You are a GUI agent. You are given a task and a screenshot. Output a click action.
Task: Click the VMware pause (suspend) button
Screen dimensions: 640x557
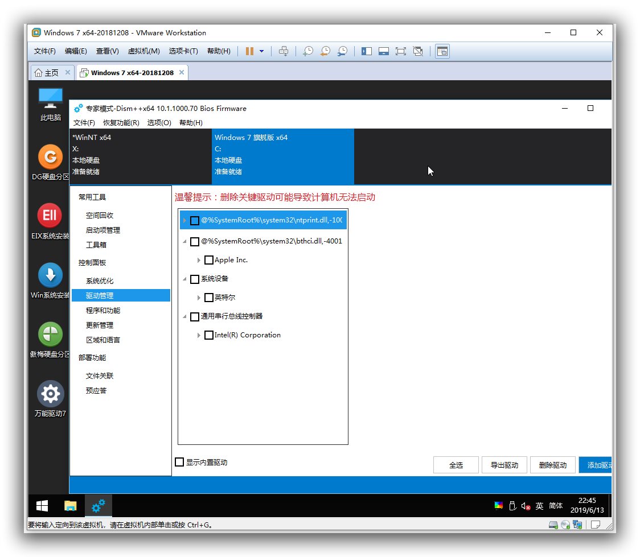tap(249, 51)
